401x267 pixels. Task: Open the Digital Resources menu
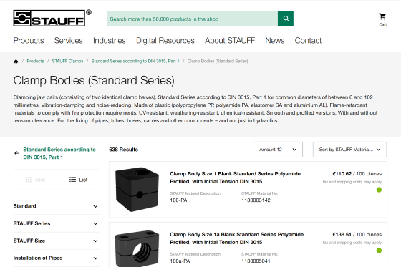point(165,40)
